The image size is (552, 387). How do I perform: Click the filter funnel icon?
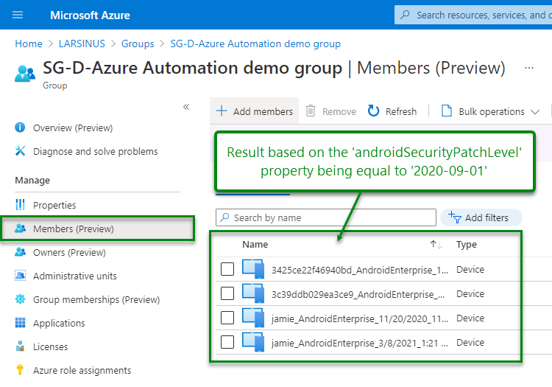[x=455, y=217]
